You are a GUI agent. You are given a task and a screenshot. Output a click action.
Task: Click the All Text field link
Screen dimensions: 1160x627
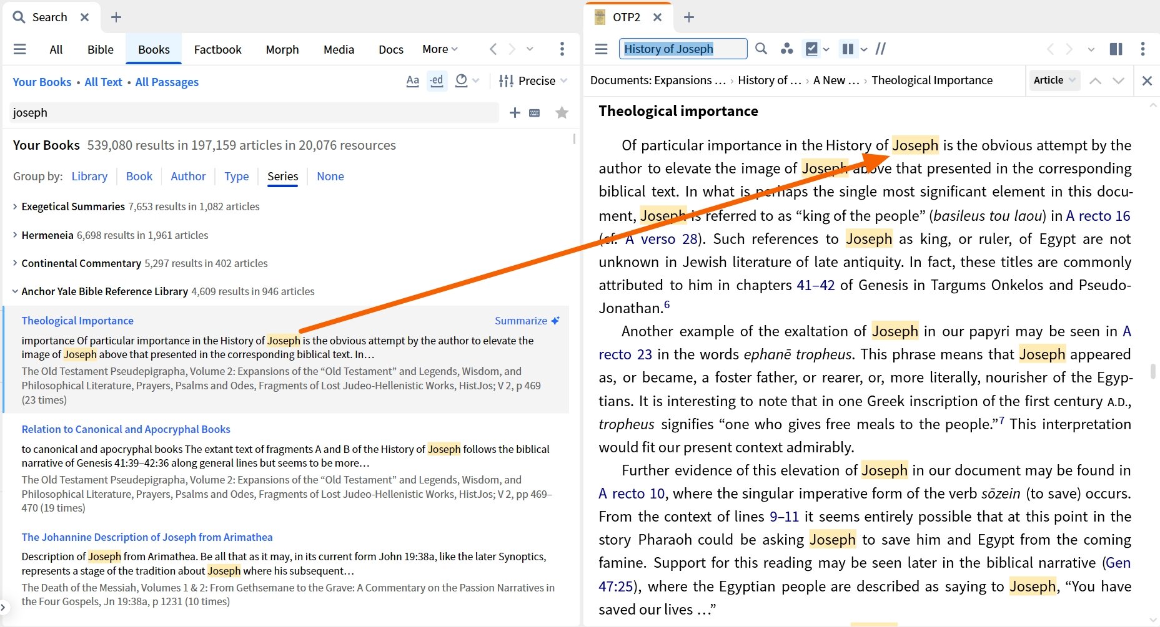[x=104, y=82]
